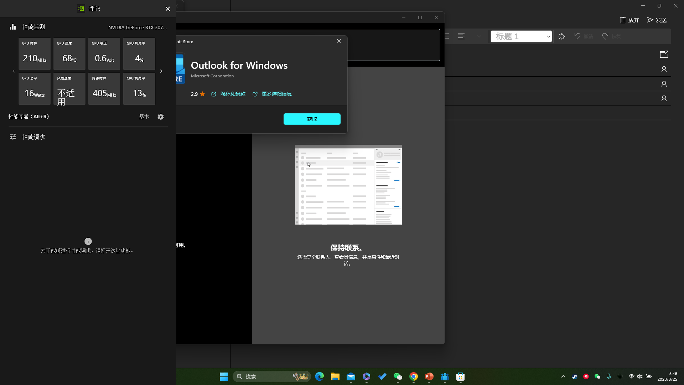The height and width of the screenshot is (385, 684).
Task: Click the 发送 send button
Action: 657,20
